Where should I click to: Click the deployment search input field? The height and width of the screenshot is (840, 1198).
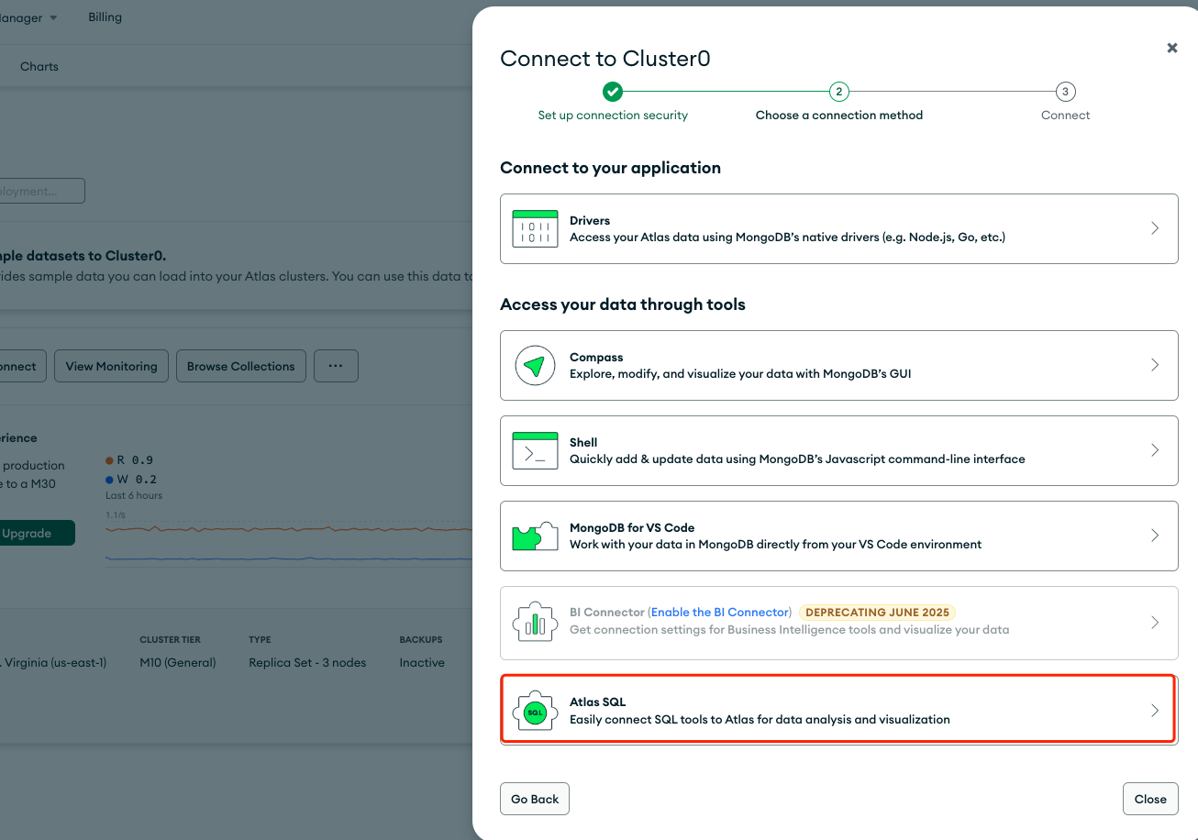pos(41,191)
